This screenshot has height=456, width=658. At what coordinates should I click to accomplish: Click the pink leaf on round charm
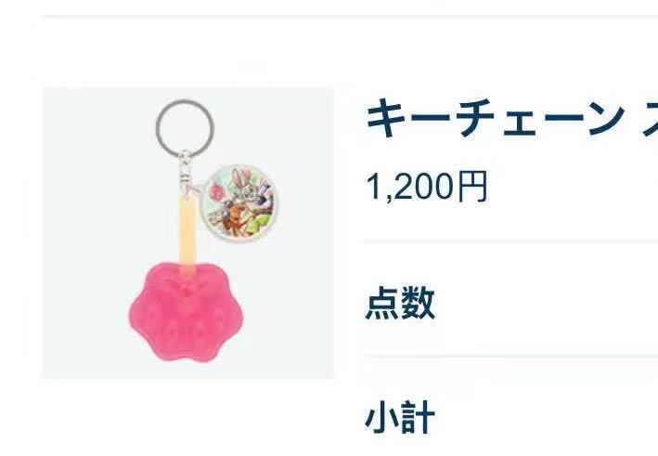pyautogui.click(x=215, y=191)
